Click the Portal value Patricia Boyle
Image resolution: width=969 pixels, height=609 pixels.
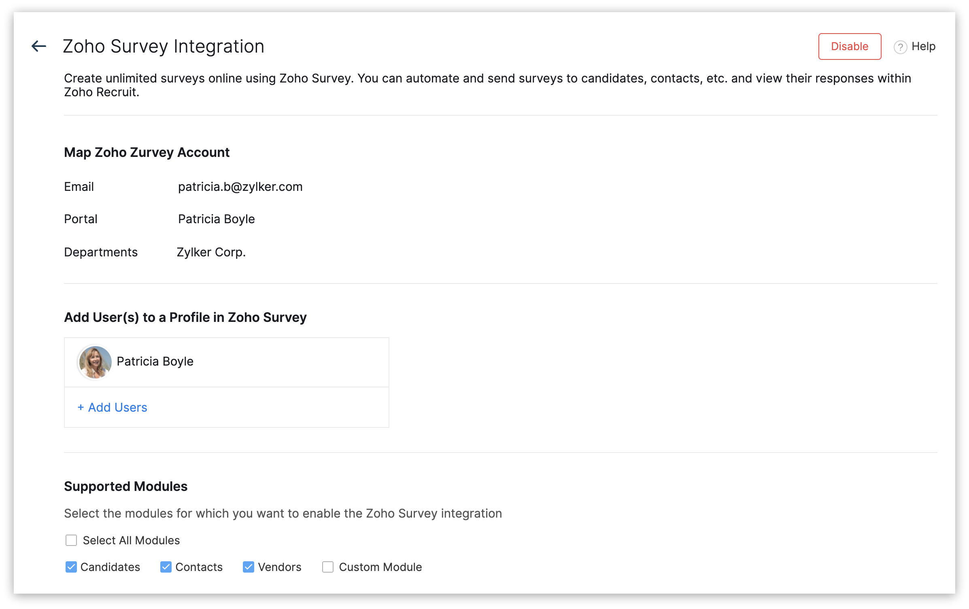click(x=216, y=219)
